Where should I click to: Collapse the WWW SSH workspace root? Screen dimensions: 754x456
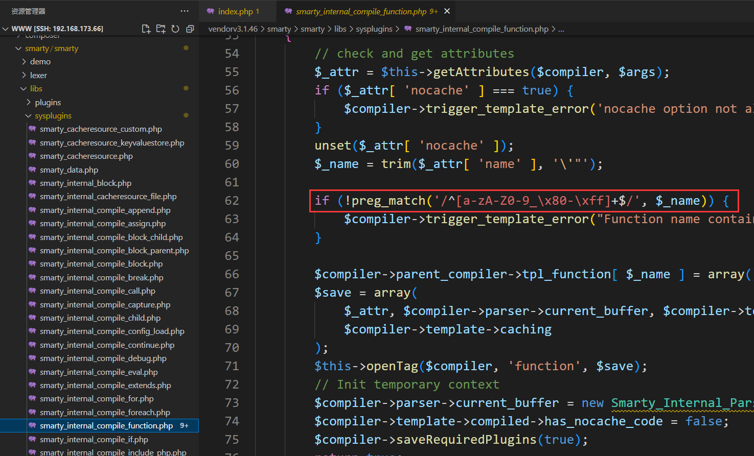pos(6,29)
